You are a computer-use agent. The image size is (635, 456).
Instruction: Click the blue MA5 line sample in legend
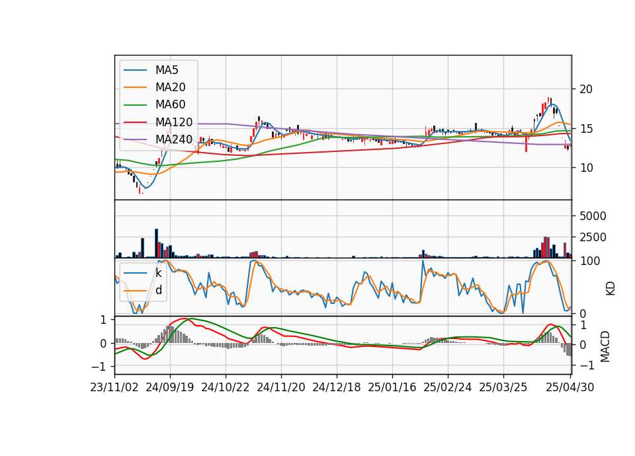135,71
